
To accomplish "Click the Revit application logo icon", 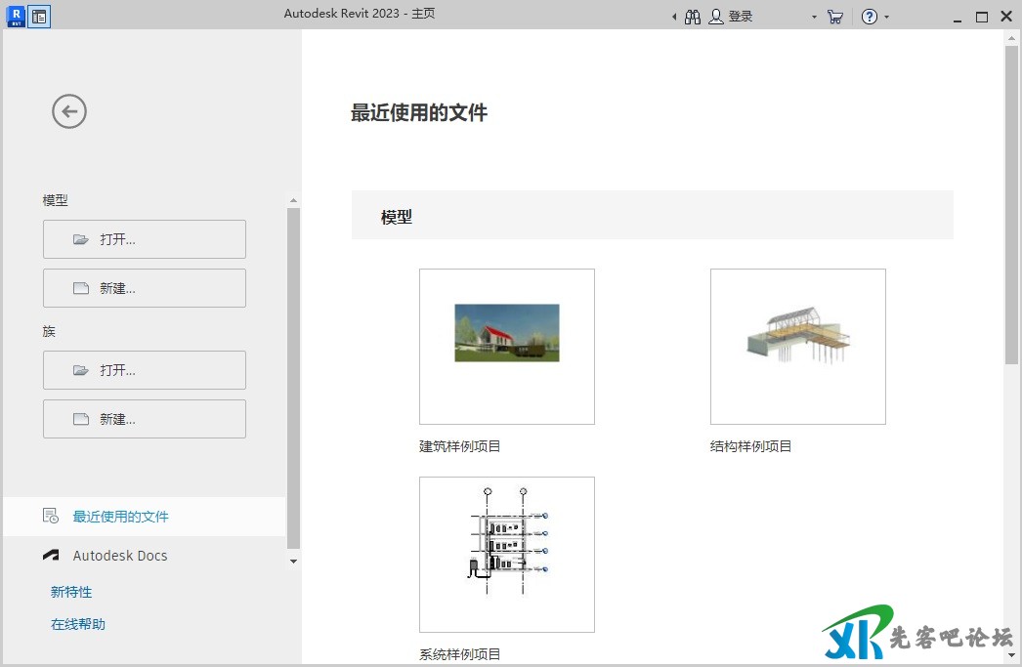I will 15,17.
